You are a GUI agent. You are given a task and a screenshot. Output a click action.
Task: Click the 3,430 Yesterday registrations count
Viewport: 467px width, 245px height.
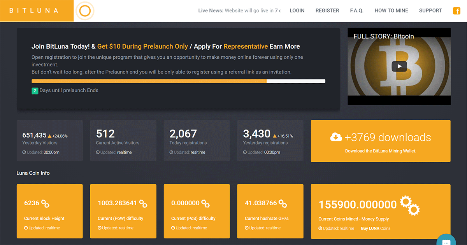click(257, 134)
